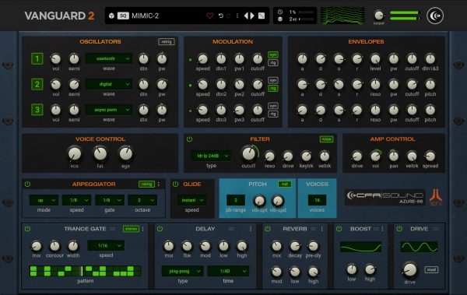The image size is (467, 295).
Task: Open oscillator 3 async pwm wave dropdown
Action: point(109,110)
